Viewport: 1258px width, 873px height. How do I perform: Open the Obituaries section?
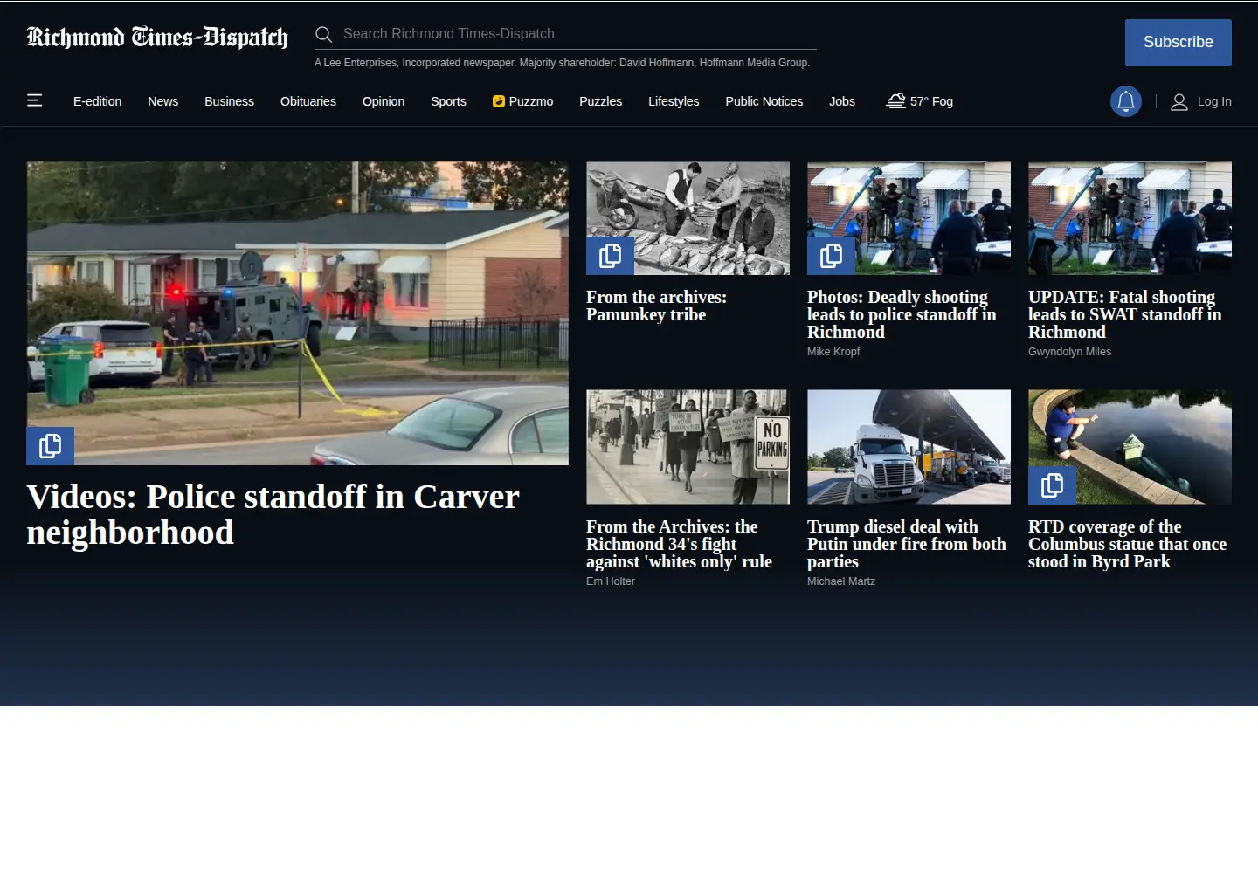pos(308,101)
